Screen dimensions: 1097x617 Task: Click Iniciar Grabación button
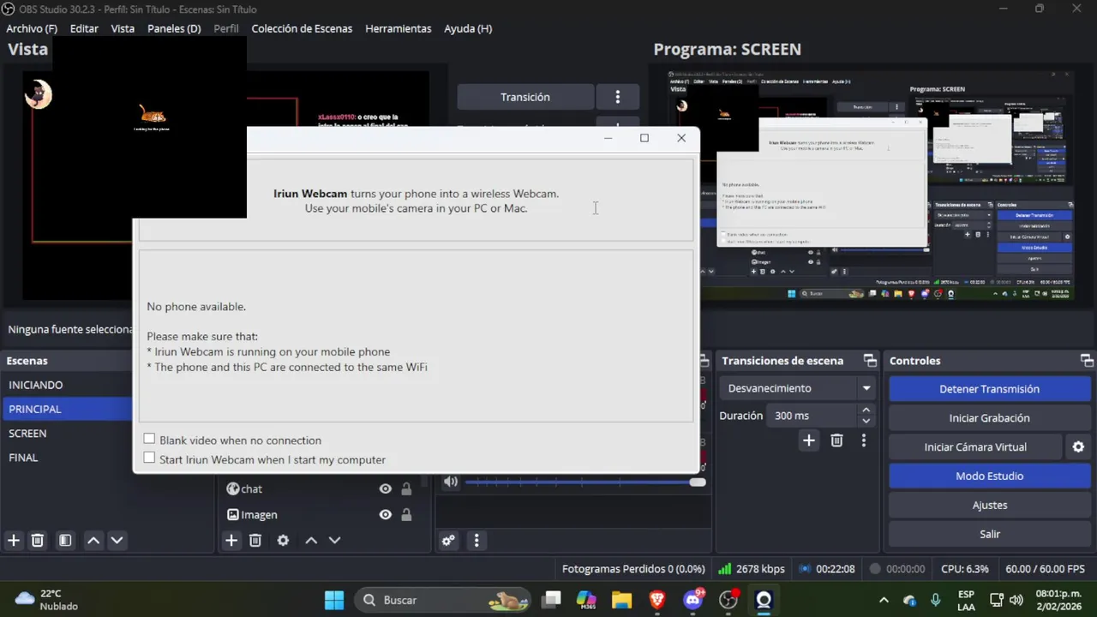[989, 418]
